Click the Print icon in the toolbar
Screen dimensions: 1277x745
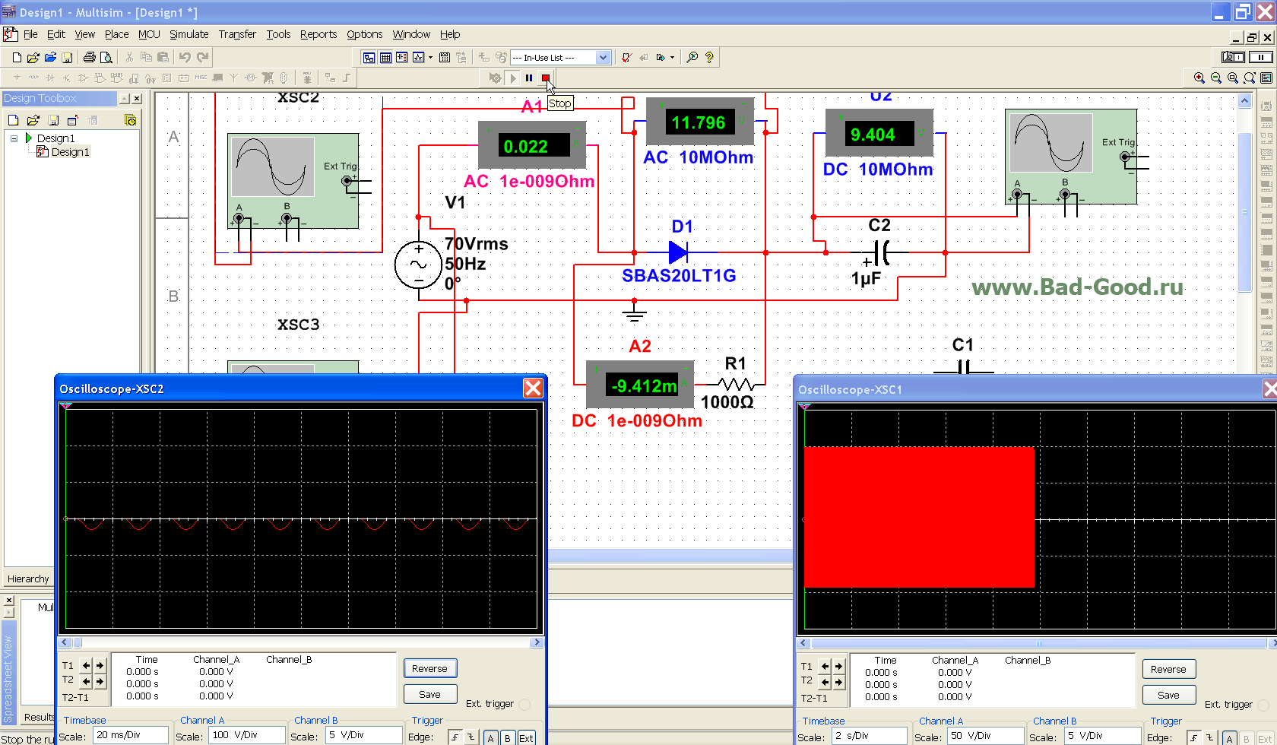click(90, 57)
